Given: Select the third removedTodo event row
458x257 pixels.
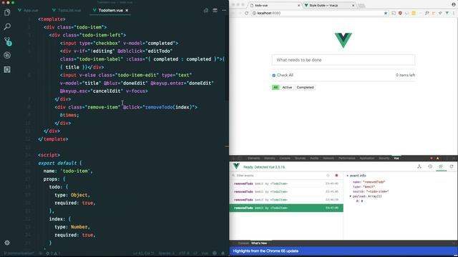Looking at the screenshot, I should pyautogui.click(x=286, y=200).
